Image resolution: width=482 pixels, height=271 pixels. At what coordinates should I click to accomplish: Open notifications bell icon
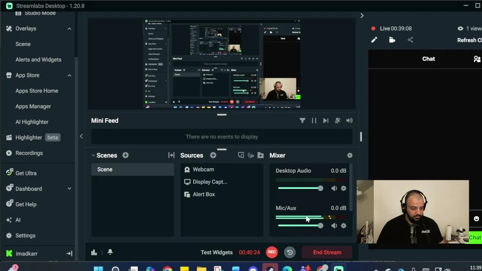(x=110, y=252)
